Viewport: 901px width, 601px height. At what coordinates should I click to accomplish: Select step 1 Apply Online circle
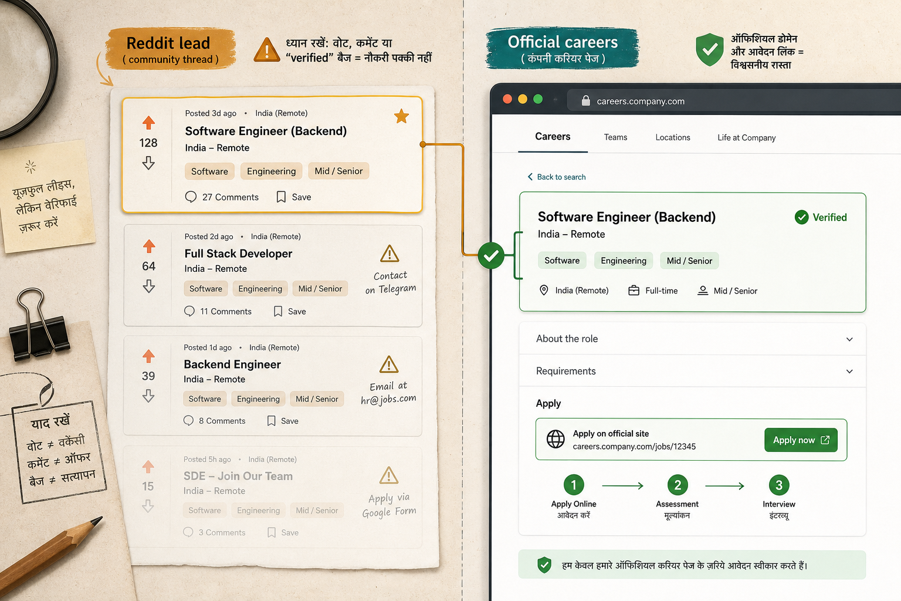coord(574,485)
